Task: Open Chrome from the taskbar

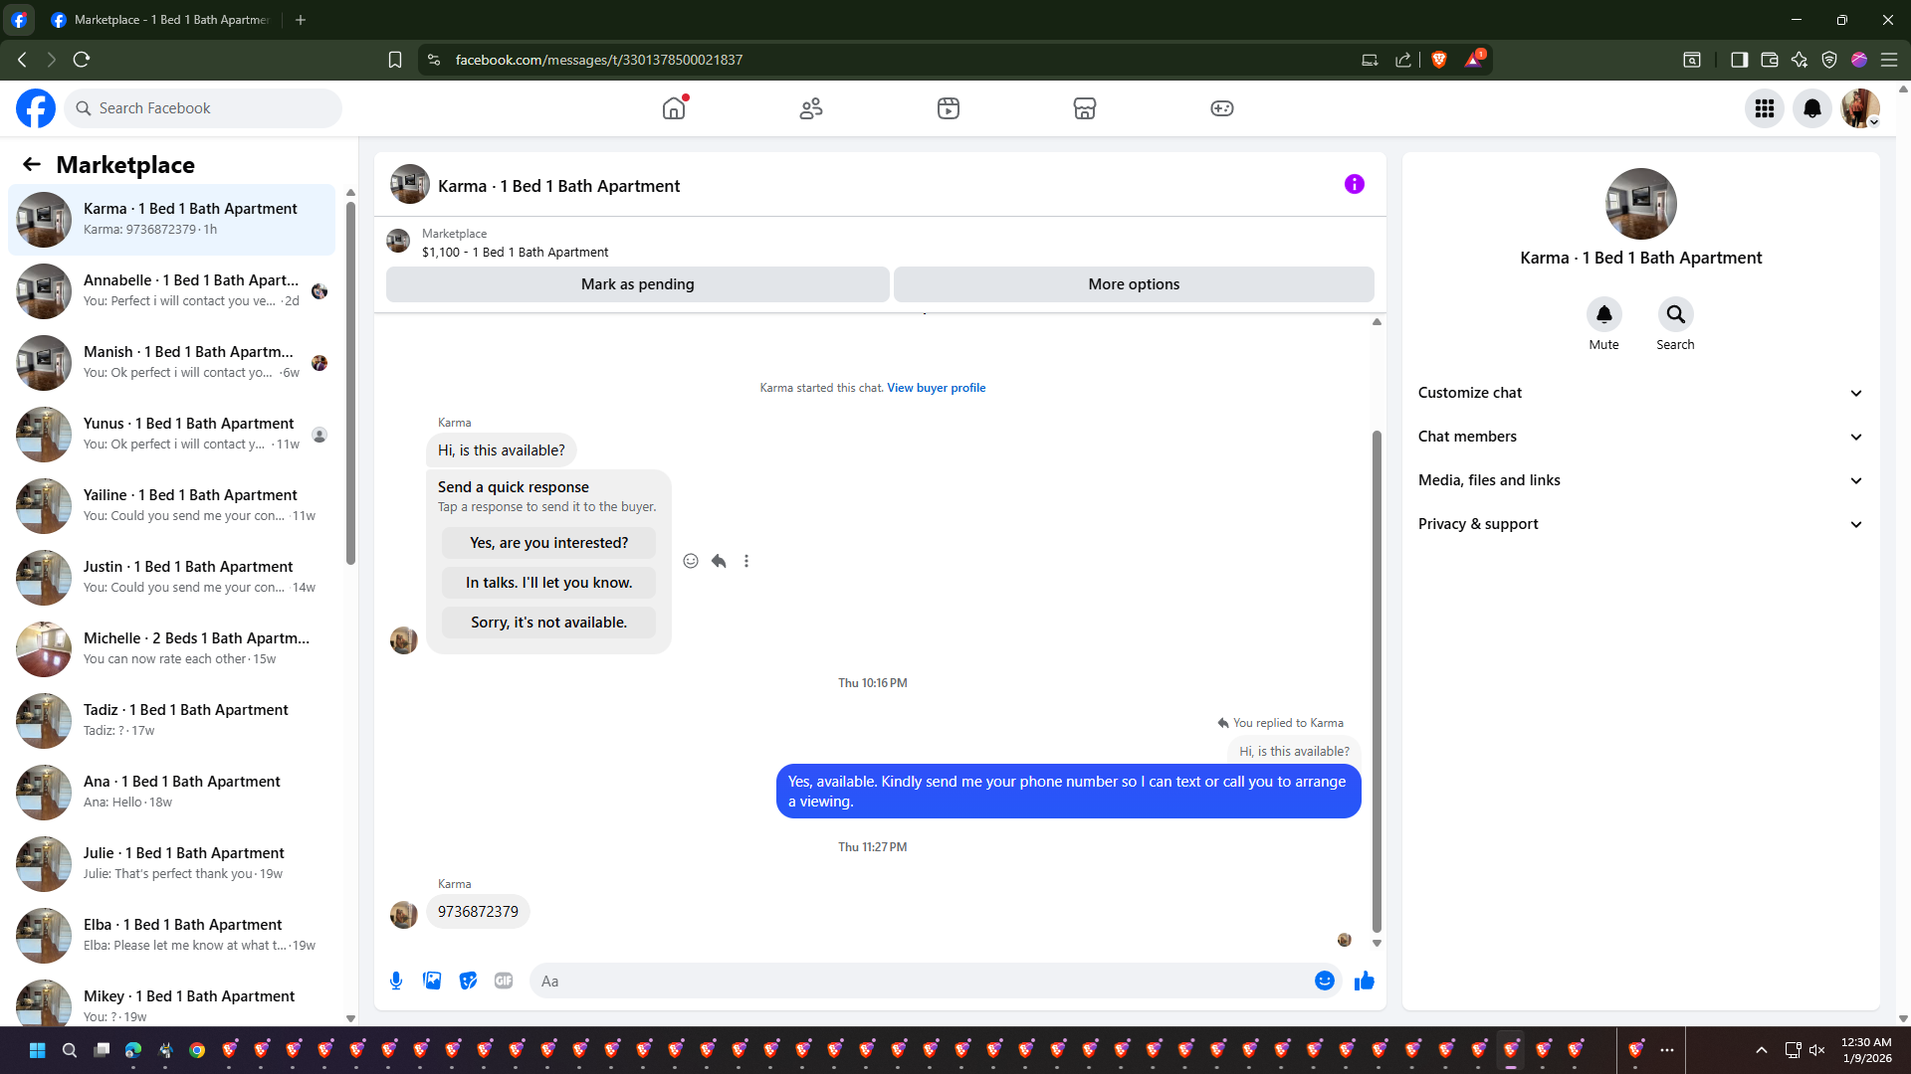Action: [x=197, y=1050]
